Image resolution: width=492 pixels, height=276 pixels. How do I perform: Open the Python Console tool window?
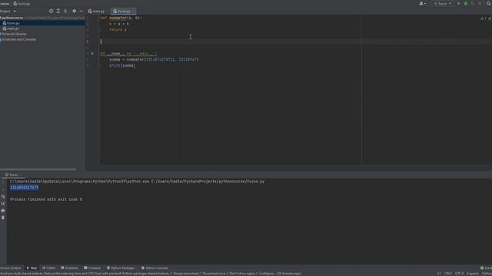(155, 268)
